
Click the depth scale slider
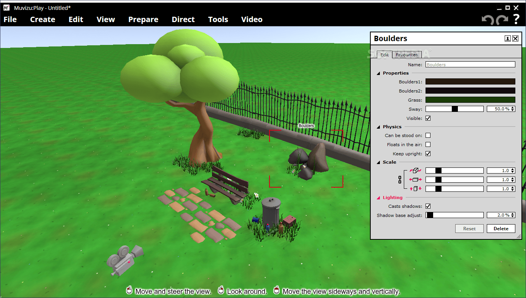(454, 171)
